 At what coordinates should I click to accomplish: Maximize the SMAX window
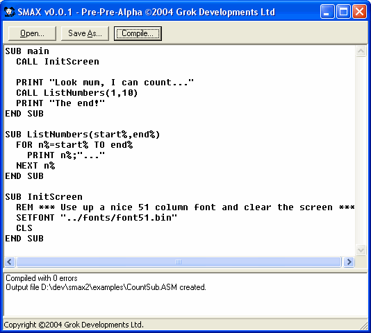pos(343,11)
